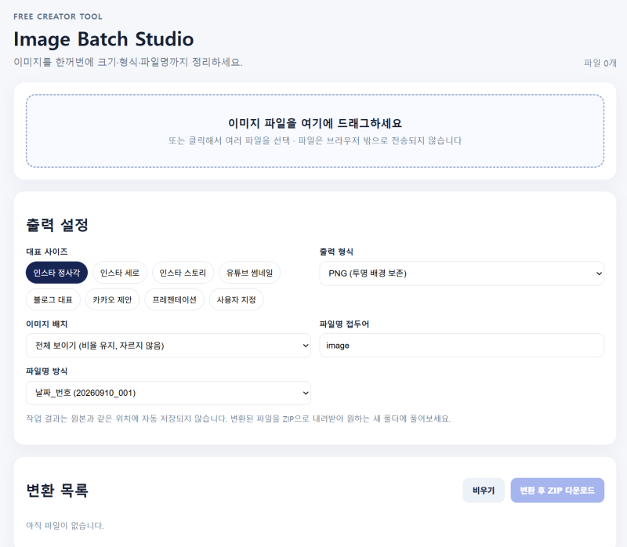Choose the 인스타 세로 size preset
The height and width of the screenshot is (547, 627).
120,273
